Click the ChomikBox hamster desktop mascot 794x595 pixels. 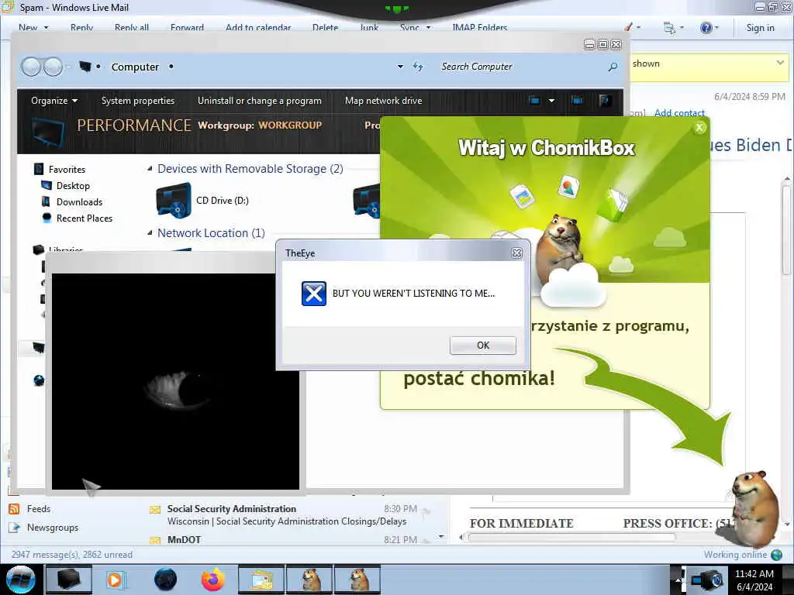coord(755,508)
